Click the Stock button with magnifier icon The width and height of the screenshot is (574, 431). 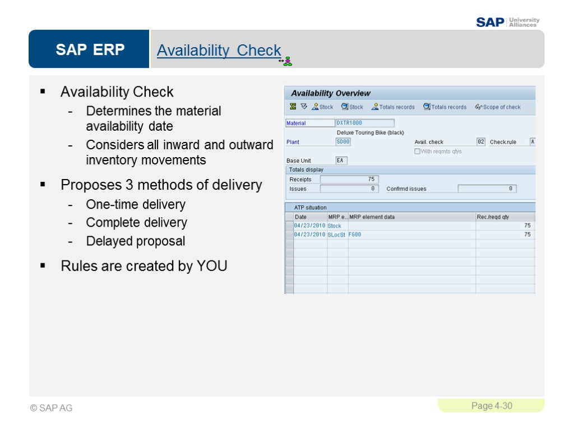click(352, 107)
